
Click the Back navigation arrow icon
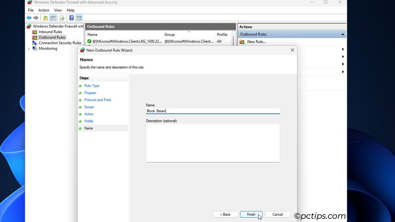point(29,17)
